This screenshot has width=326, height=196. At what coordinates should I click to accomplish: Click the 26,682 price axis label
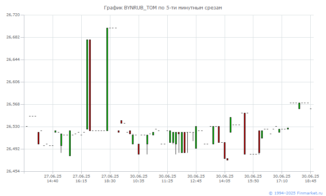tap(13, 37)
